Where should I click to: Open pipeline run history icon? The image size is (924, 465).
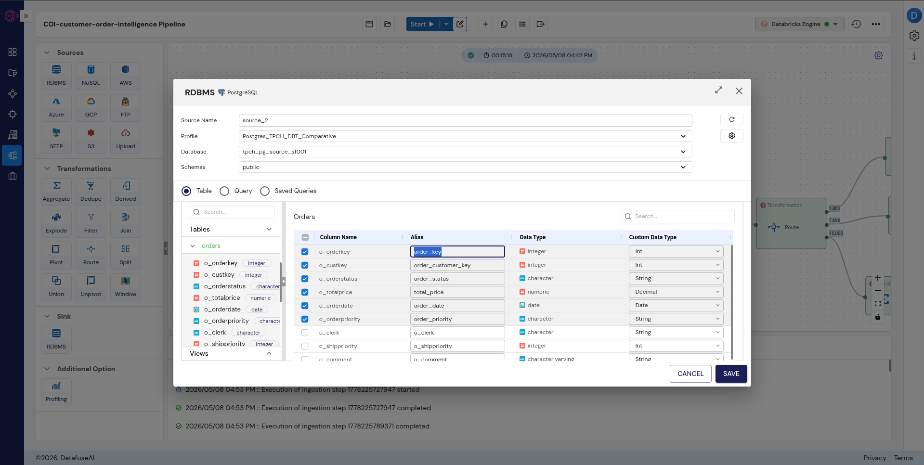click(856, 24)
